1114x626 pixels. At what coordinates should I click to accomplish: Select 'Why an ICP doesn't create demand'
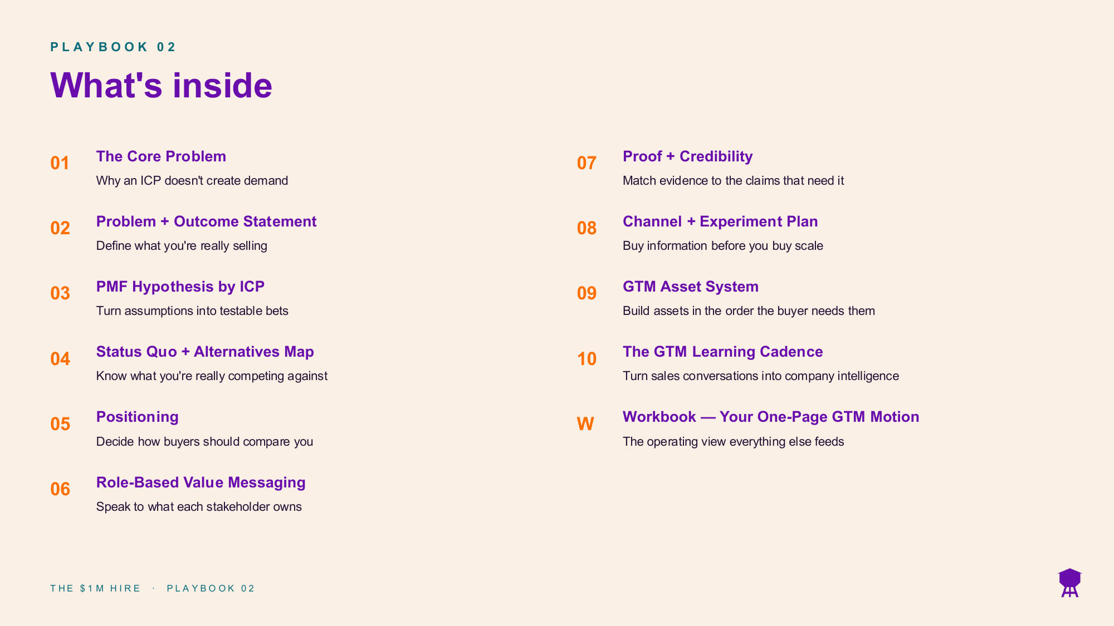pos(192,181)
